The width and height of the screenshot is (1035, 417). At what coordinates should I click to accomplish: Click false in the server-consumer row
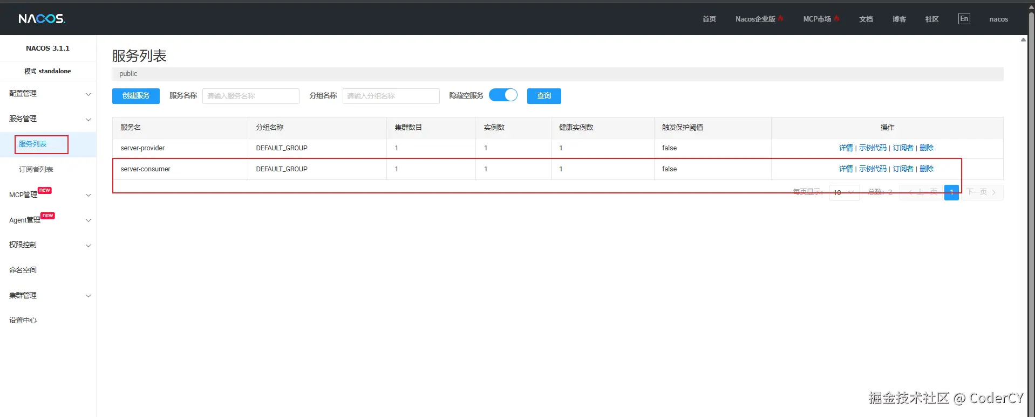[669, 169]
